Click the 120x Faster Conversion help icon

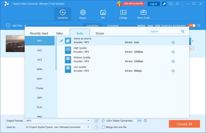point(145,121)
